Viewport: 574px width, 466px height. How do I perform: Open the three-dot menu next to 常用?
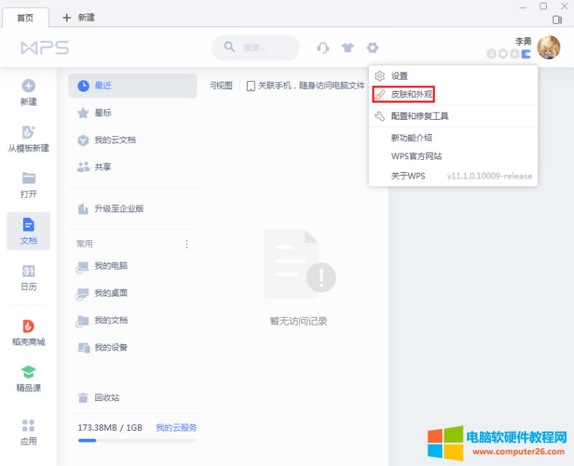pos(187,244)
